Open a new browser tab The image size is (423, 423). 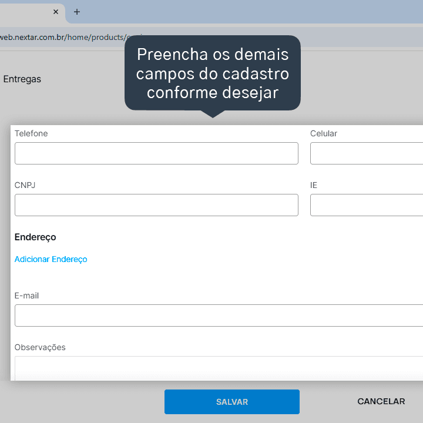(x=77, y=12)
